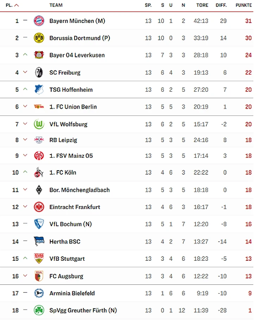Click the Bayer 04 Leverkusen crest
The width and height of the screenshot is (257, 320).
(x=39, y=55)
